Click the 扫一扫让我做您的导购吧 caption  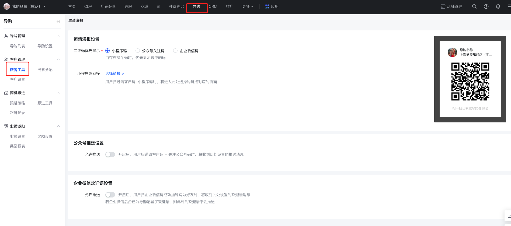point(470,108)
